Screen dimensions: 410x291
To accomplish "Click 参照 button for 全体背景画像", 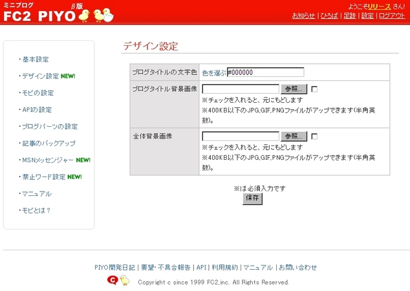I will click(x=294, y=136).
